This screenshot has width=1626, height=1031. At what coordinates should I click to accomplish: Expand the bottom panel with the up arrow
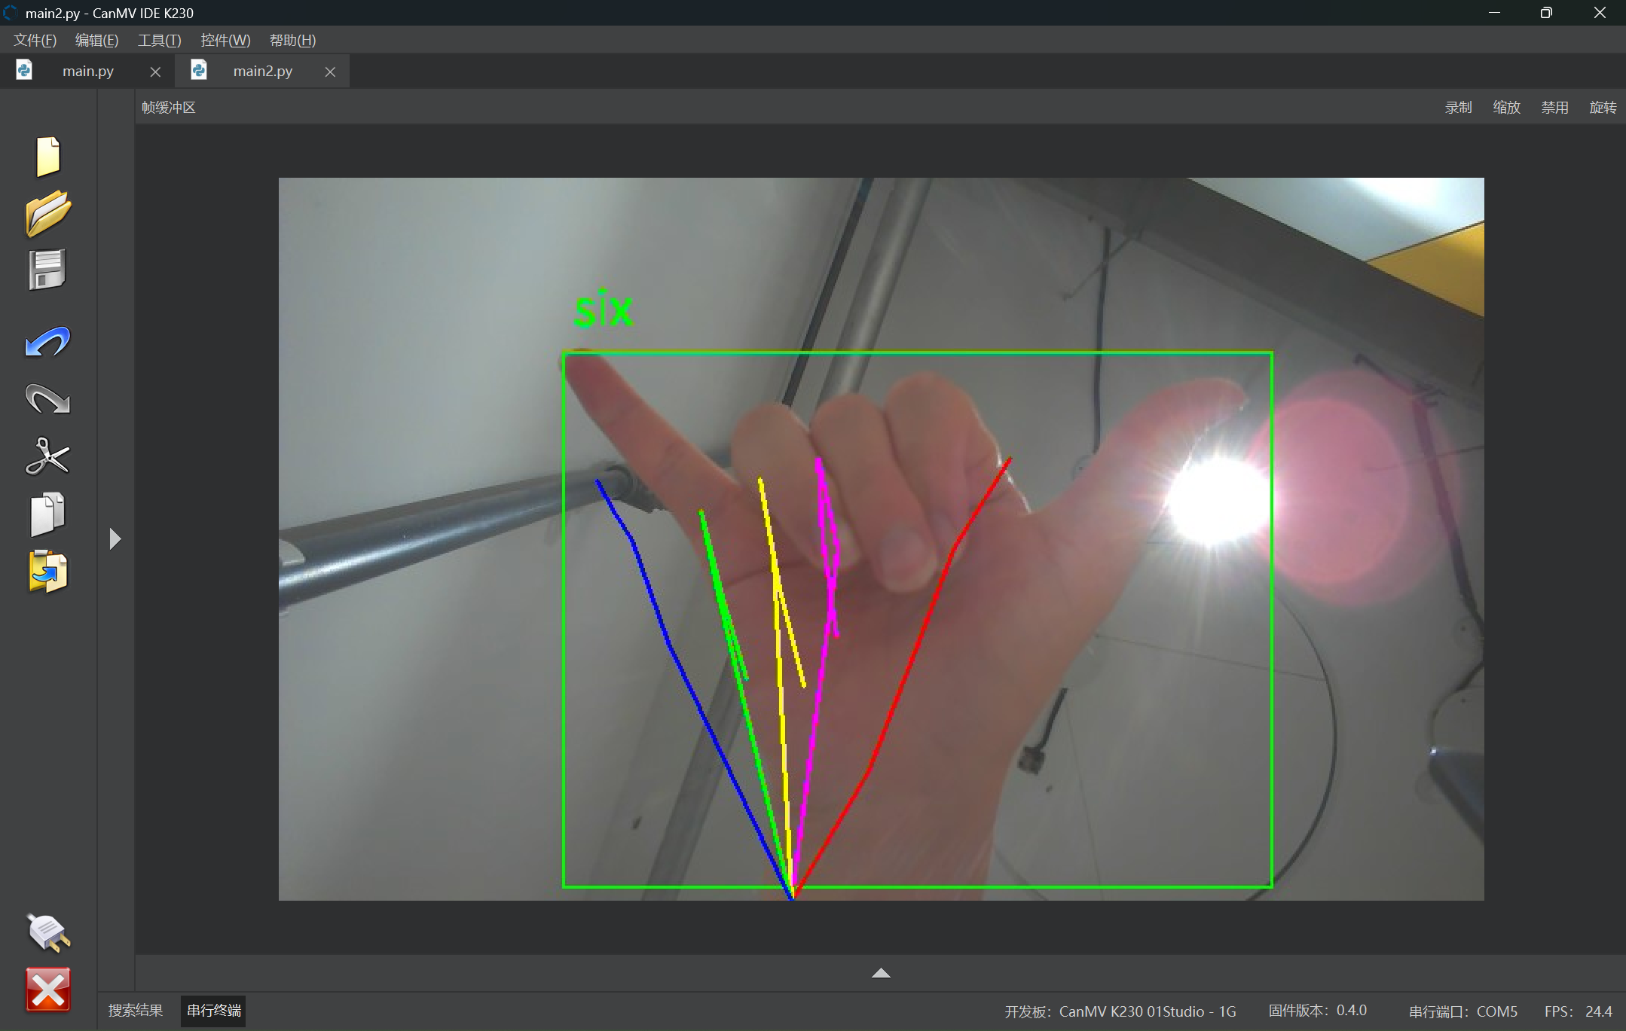coord(881,973)
